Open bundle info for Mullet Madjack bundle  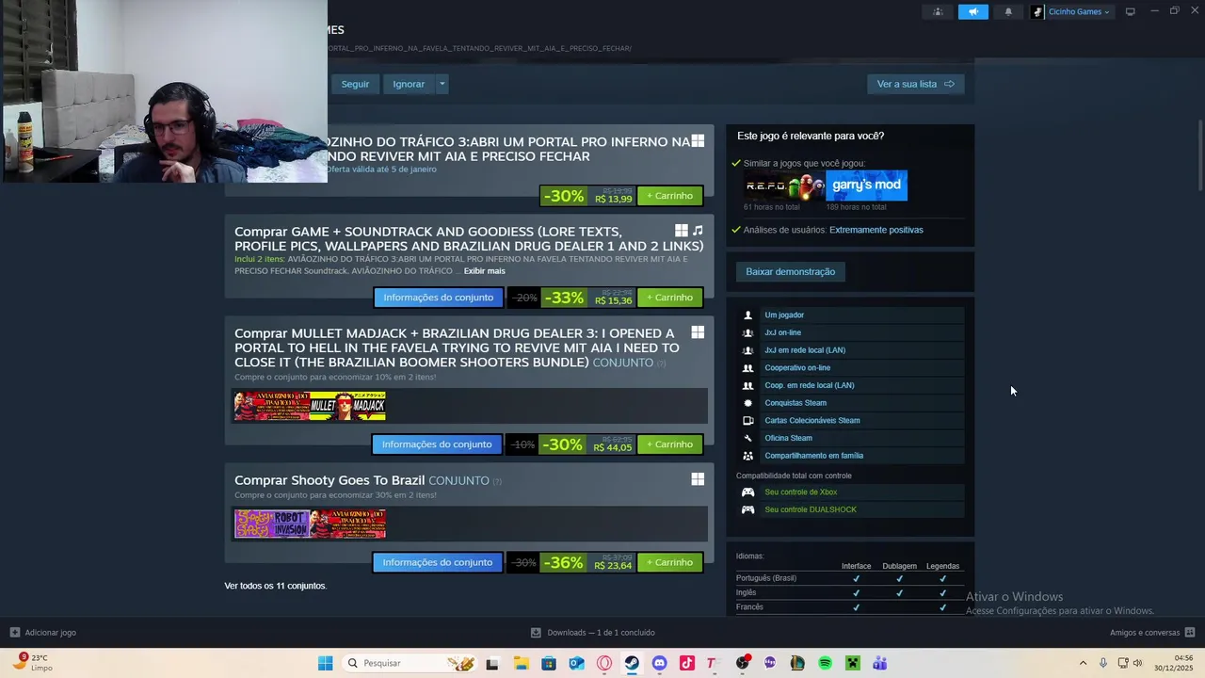pyautogui.click(x=437, y=444)
